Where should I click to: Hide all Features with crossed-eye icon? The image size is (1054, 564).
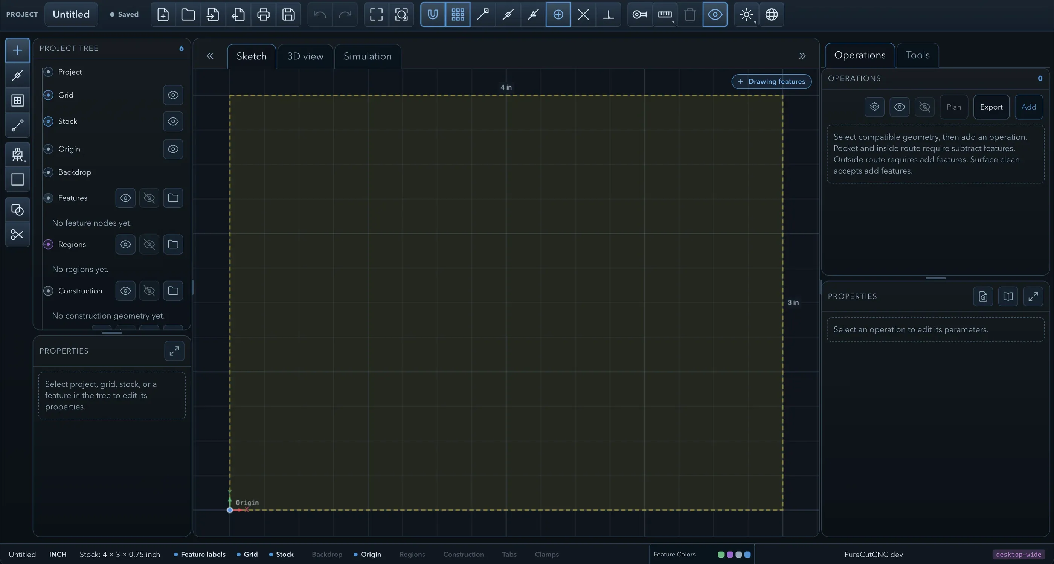(149, 198)
